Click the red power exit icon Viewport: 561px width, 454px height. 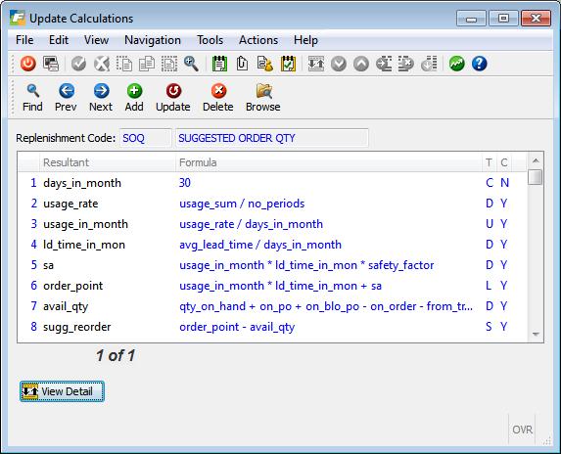click(28, 64)
